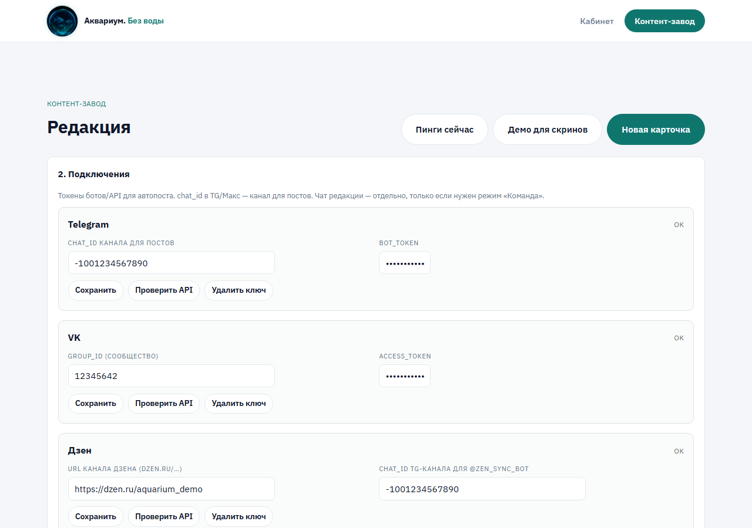Click the Дзен card OK status
Screen dimensions: 752x528
[x=679, y=451]
